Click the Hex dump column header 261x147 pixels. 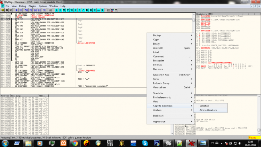point(24,96)
